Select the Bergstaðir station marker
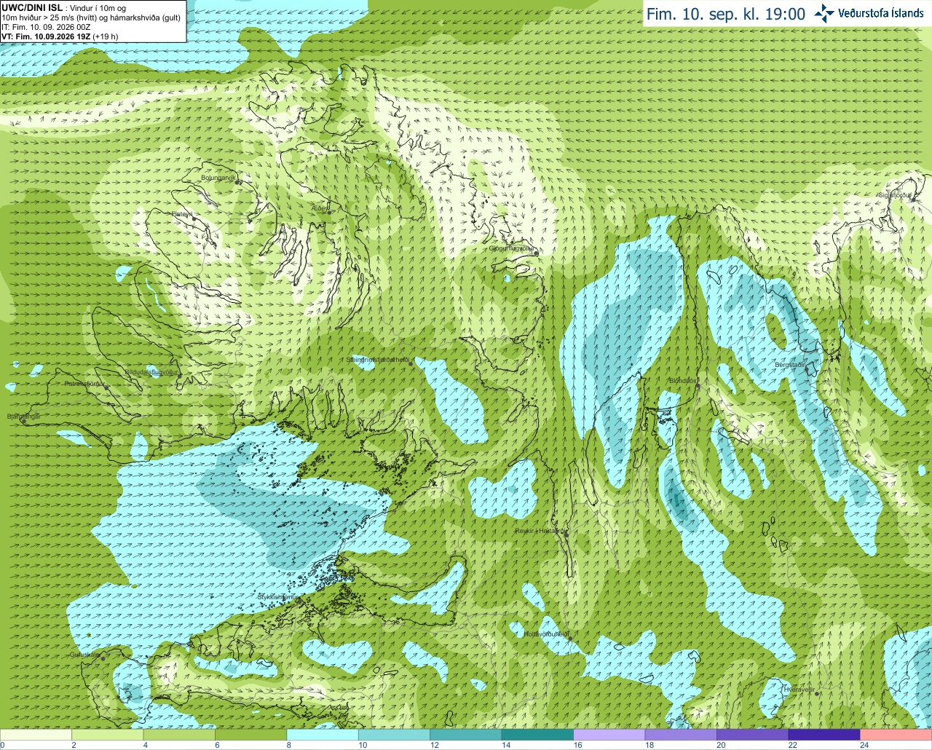The width and height of the screenshot is (932, 750). coord(806,369)
